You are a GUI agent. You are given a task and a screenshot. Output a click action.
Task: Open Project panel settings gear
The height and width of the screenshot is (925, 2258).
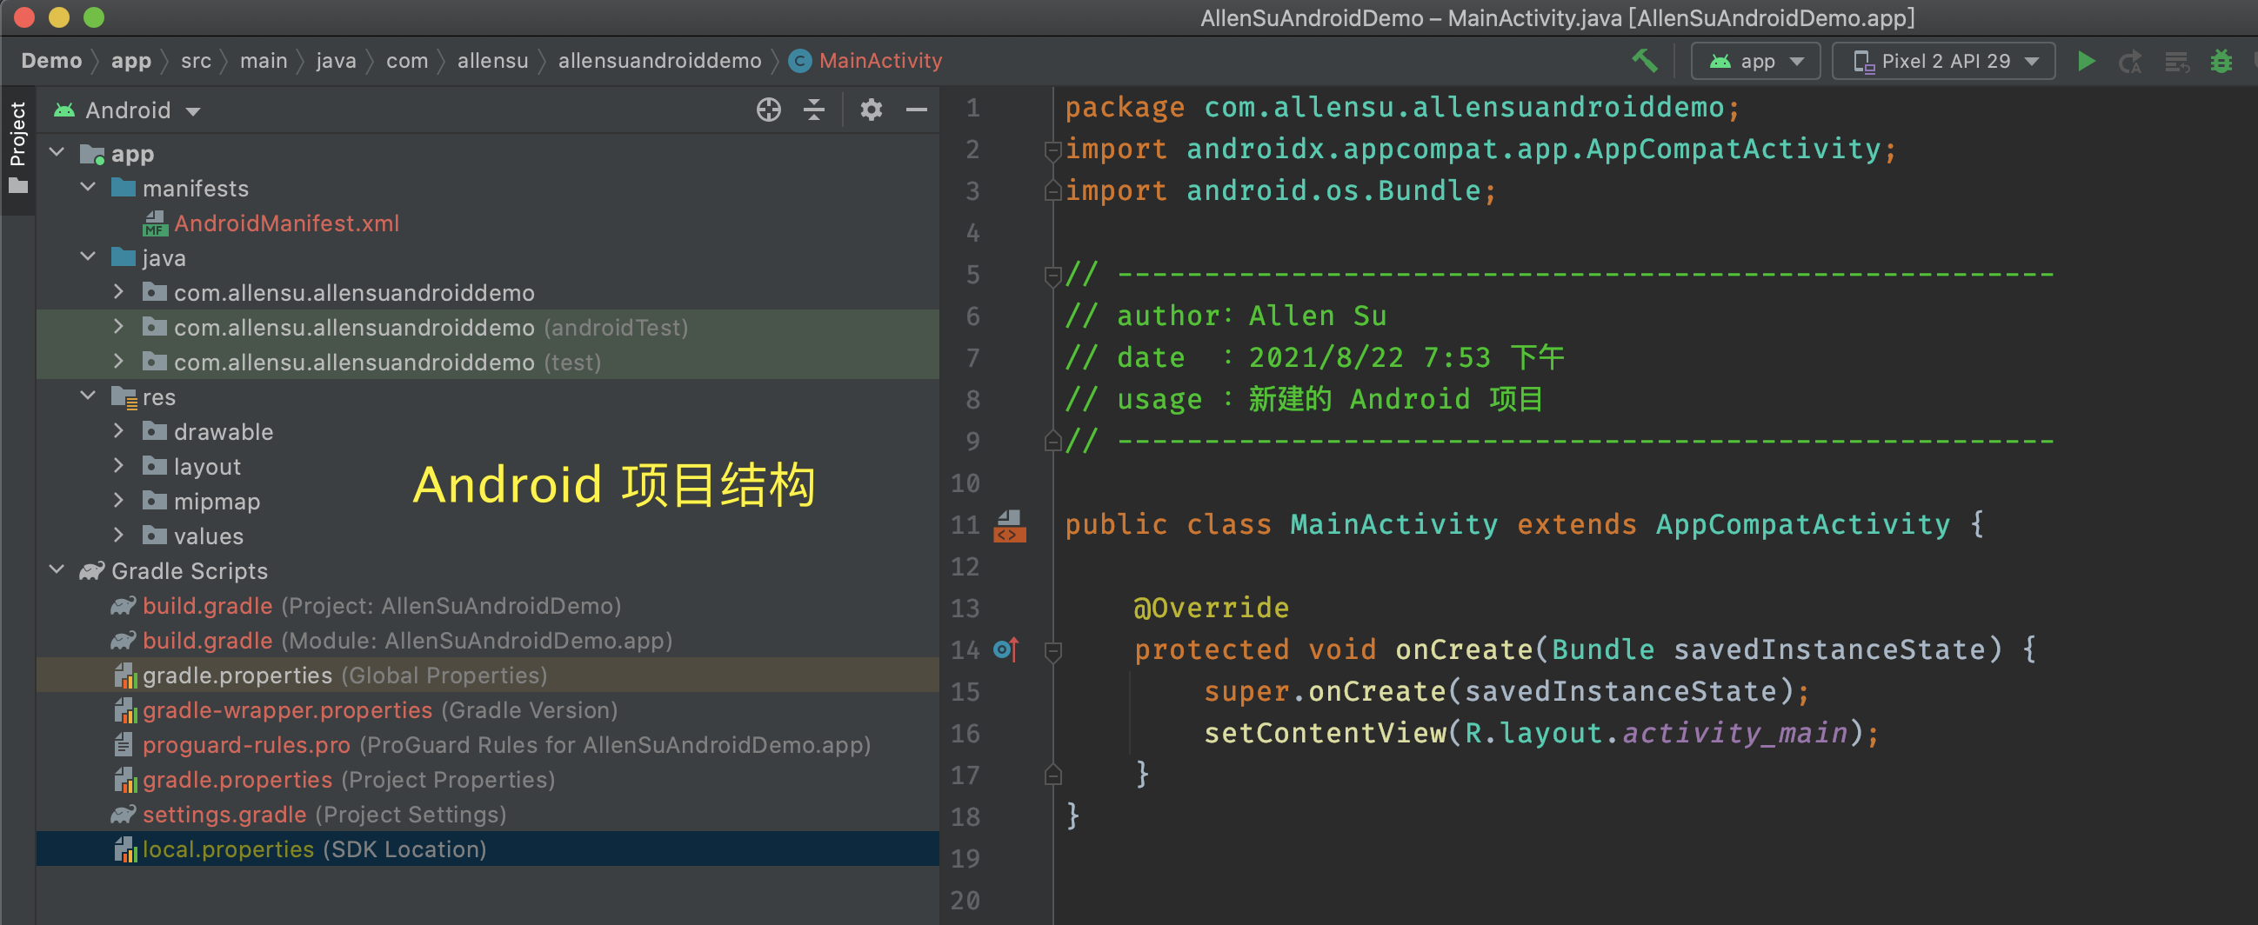coord(871,110)
